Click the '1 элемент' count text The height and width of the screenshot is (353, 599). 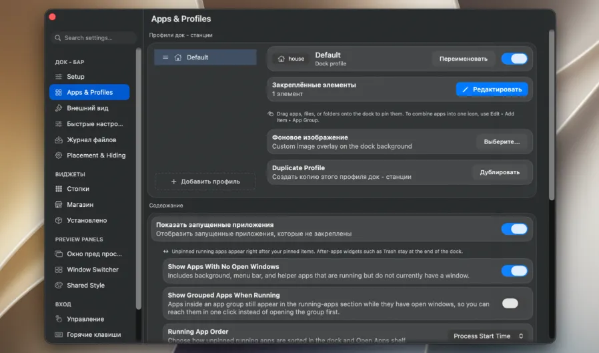(287, 94)
